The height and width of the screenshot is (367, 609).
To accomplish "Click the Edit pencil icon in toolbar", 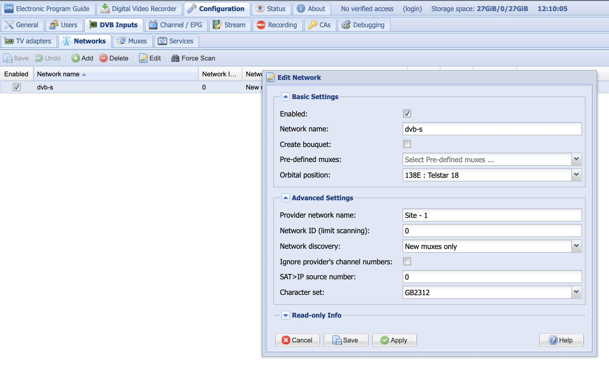I will pyautogui.click(x=144, y=58).
